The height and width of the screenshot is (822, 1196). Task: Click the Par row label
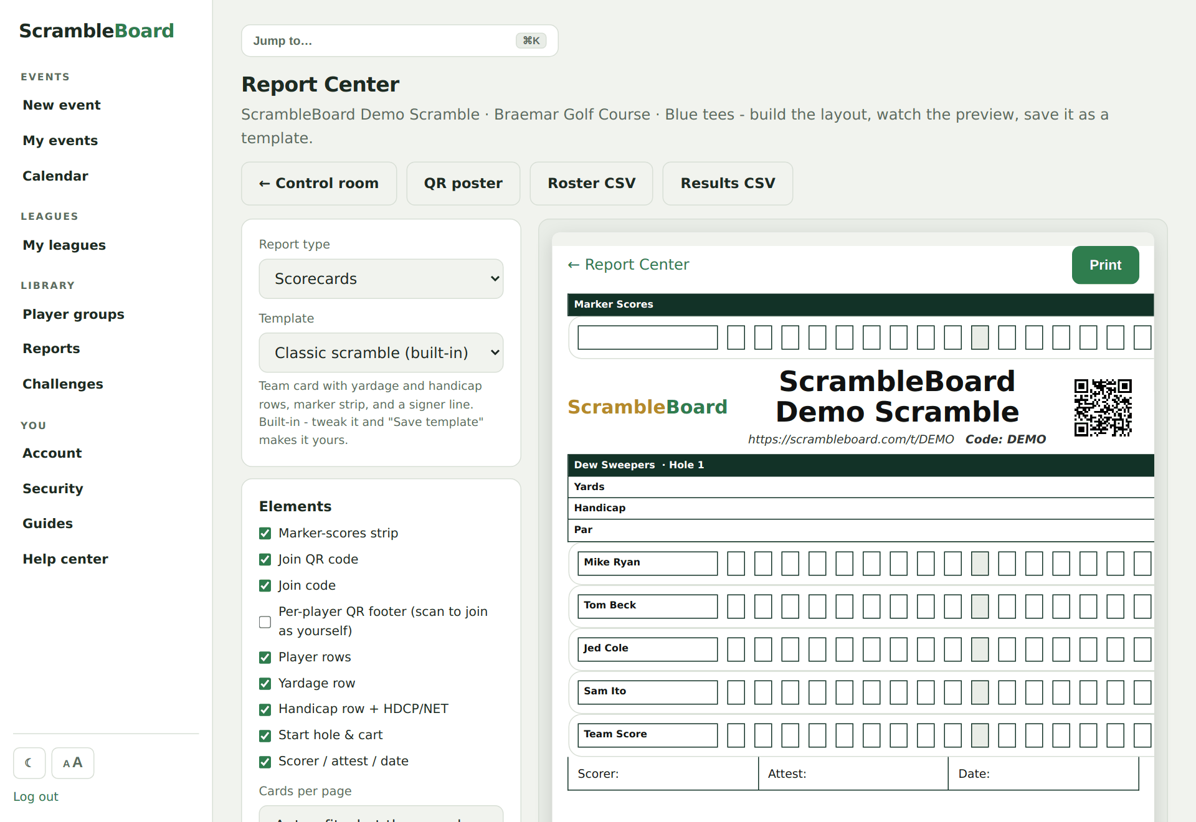pyautogui.click(x=583, y=530)
